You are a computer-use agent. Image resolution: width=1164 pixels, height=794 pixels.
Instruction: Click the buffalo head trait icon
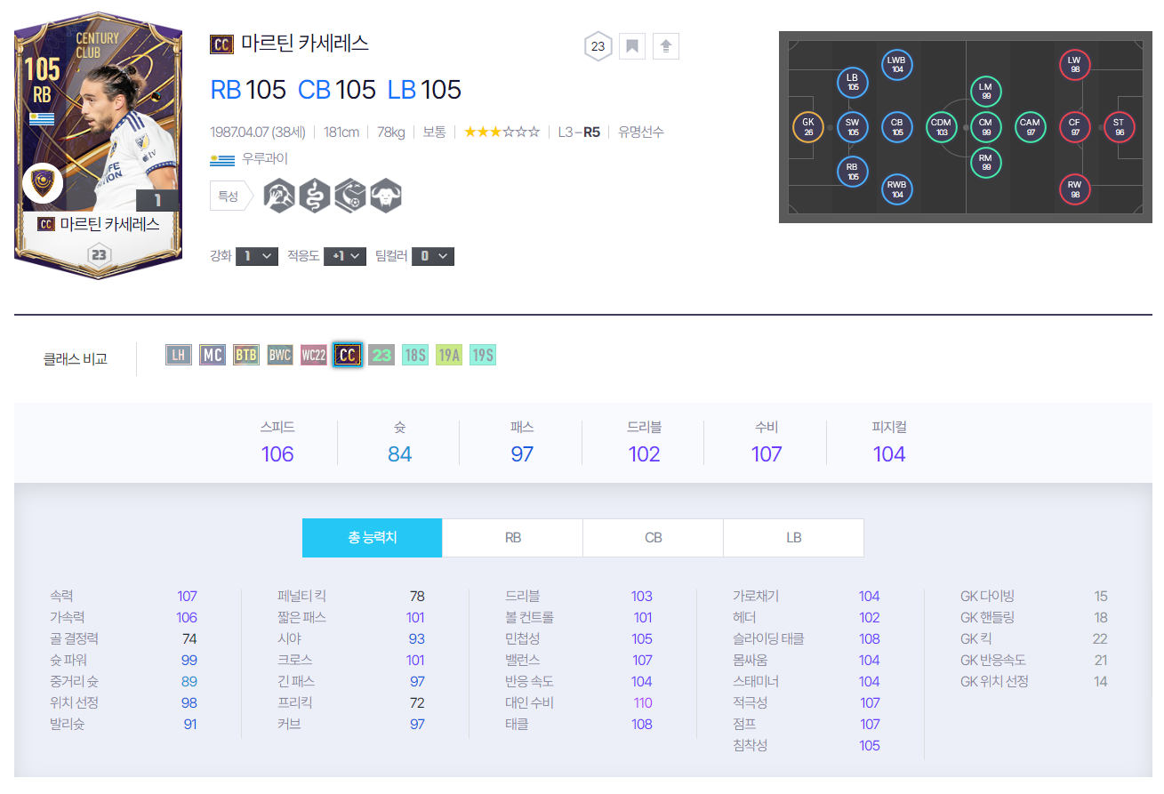tap(386, 196)
